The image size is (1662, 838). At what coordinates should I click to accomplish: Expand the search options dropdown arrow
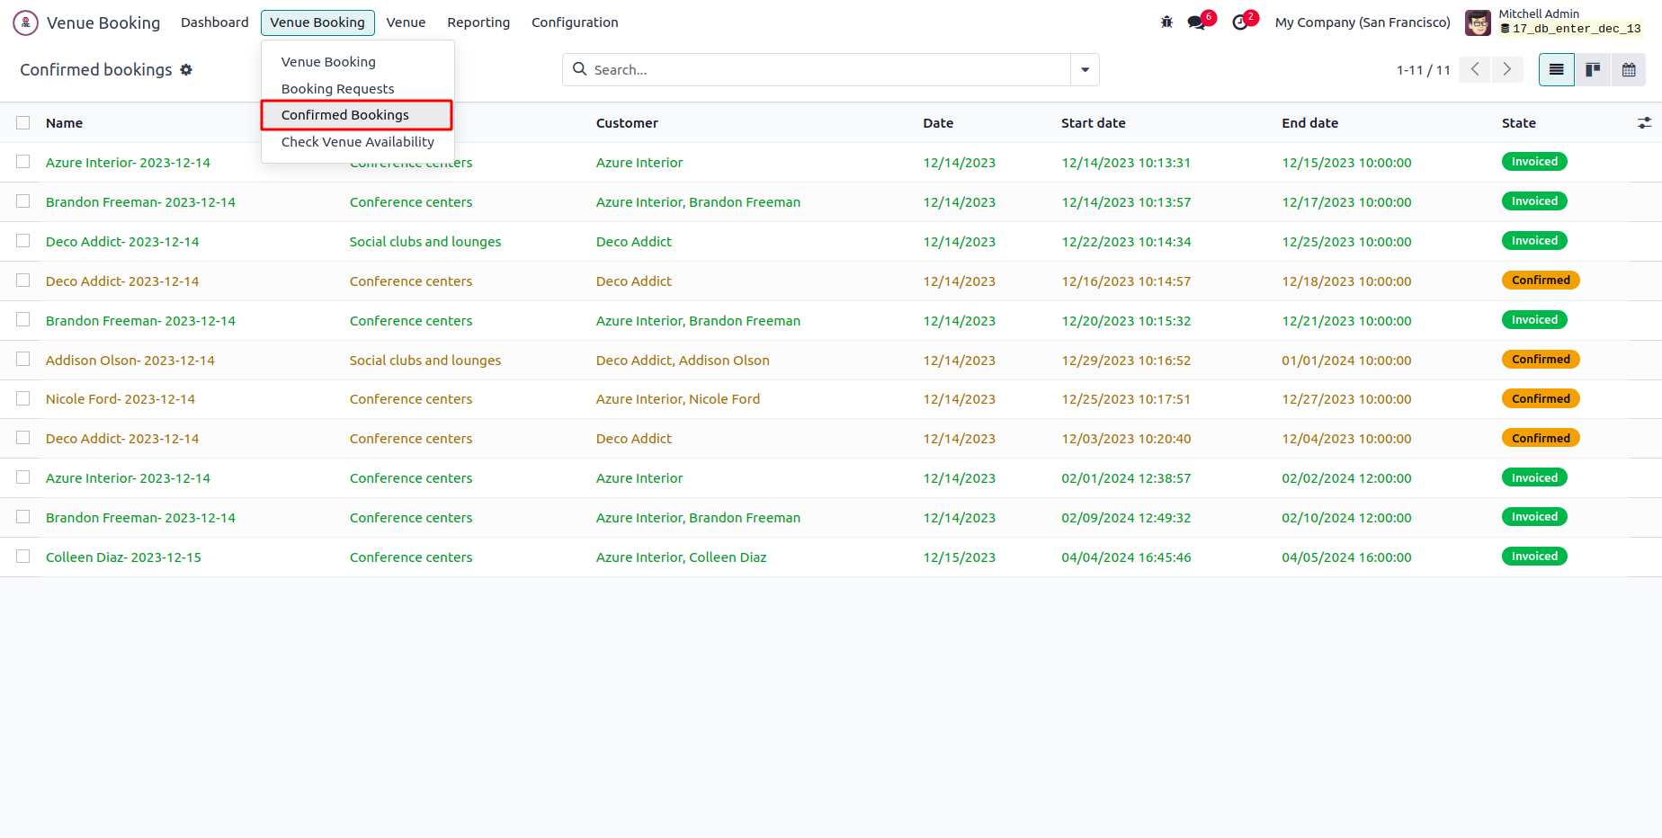tap(1085, 69)
